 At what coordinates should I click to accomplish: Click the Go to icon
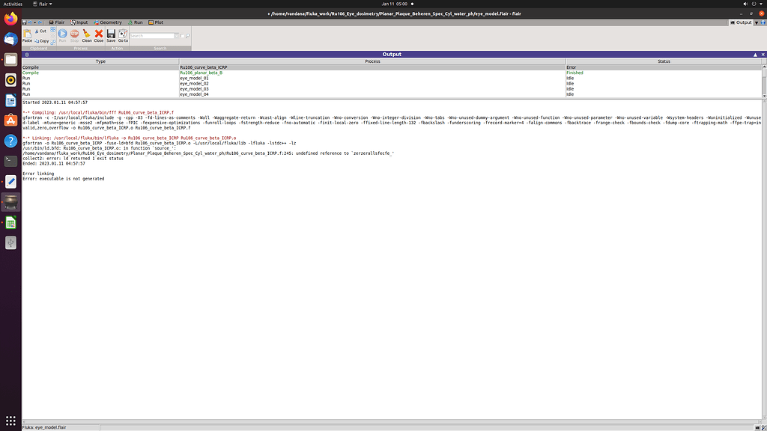click(x=123, y=35)
